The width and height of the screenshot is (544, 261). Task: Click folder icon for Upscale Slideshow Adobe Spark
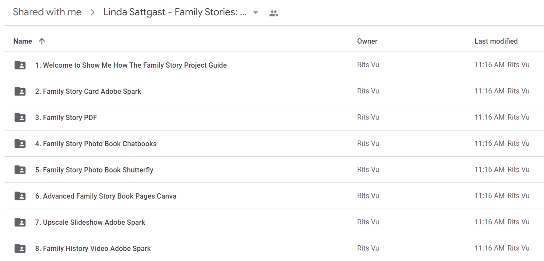point(20,222)
